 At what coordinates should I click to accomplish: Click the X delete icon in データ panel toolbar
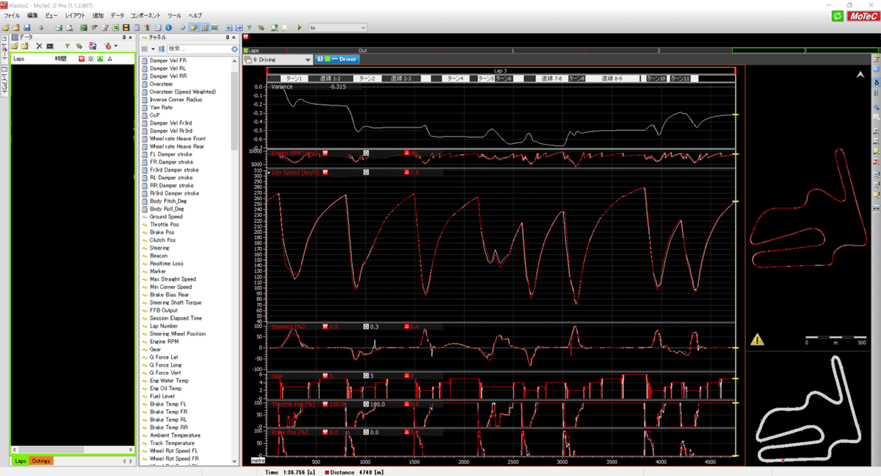tap(39, 46)
